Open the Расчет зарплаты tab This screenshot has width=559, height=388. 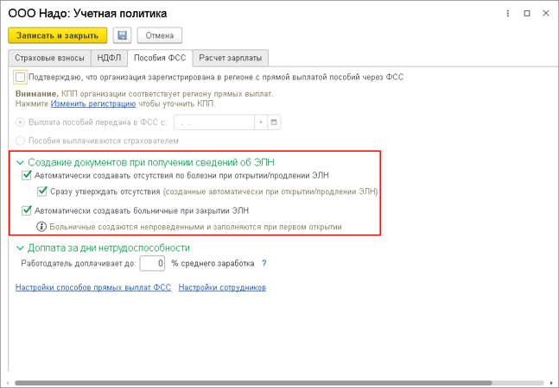[231, 58]
